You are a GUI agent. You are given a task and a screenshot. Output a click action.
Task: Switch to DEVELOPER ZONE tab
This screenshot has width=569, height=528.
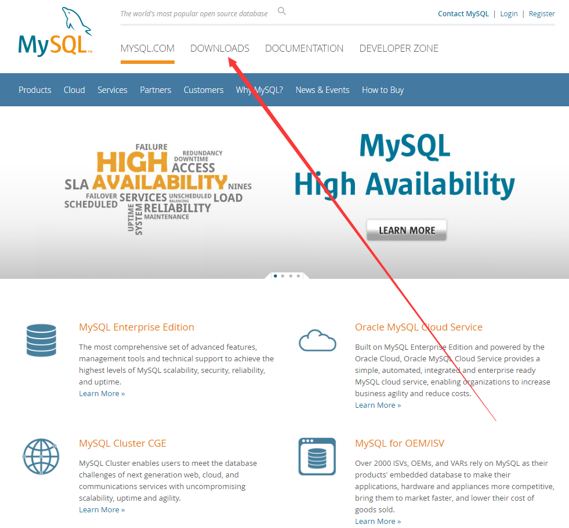tap(399, 48)
